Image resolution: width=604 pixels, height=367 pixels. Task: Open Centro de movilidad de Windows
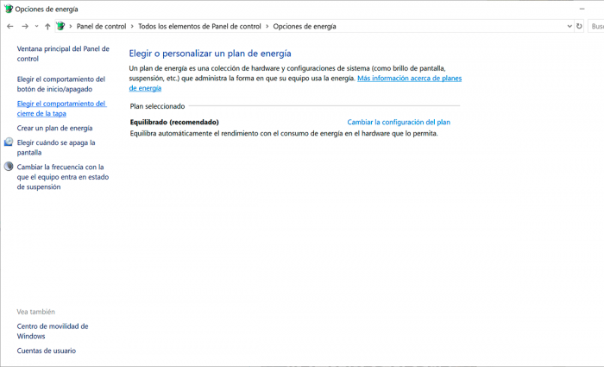53,331
